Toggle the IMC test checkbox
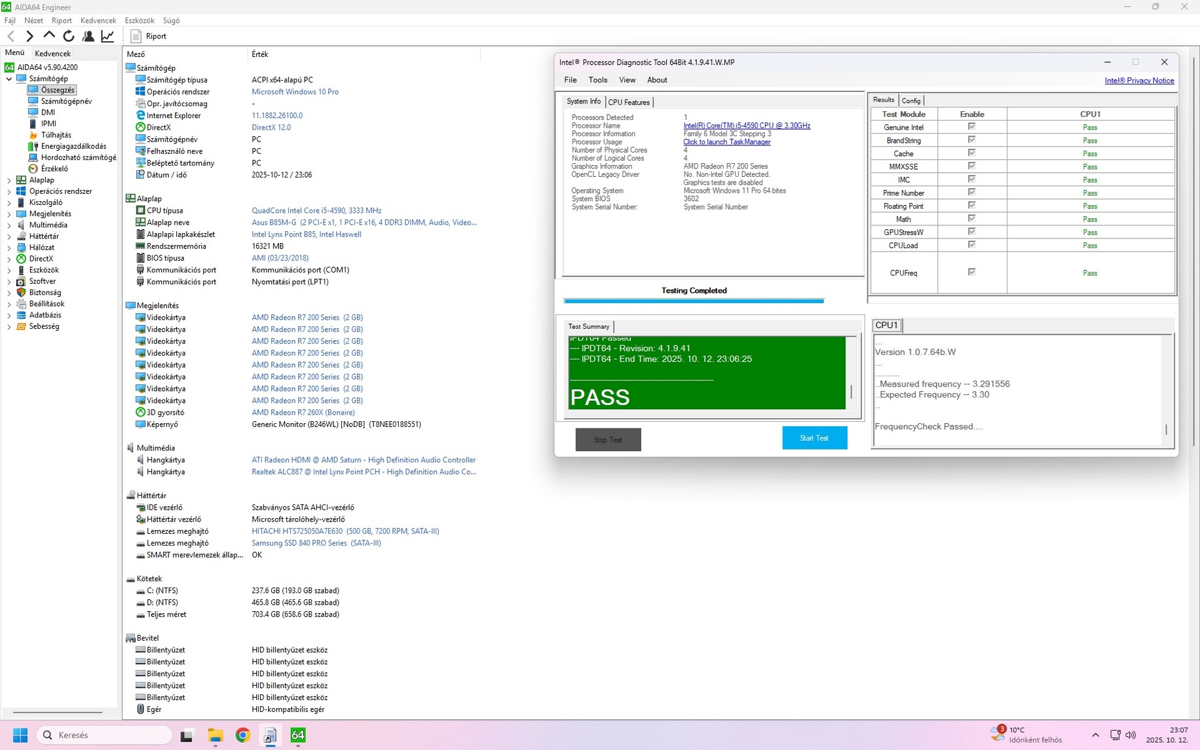Image resolution: width=1200 pixels, height=750 pixels. tap(971, 179)
